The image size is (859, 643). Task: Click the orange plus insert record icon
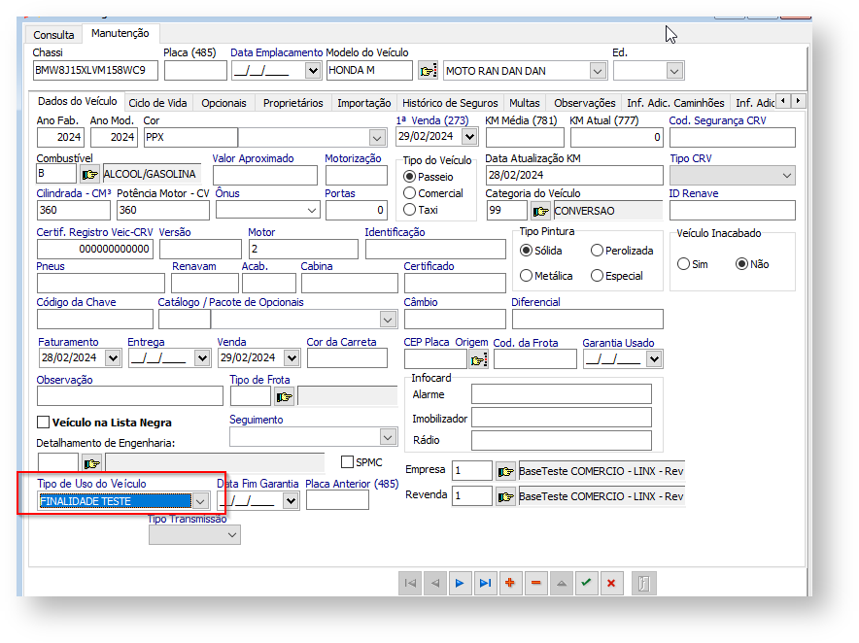pos(510,583)
